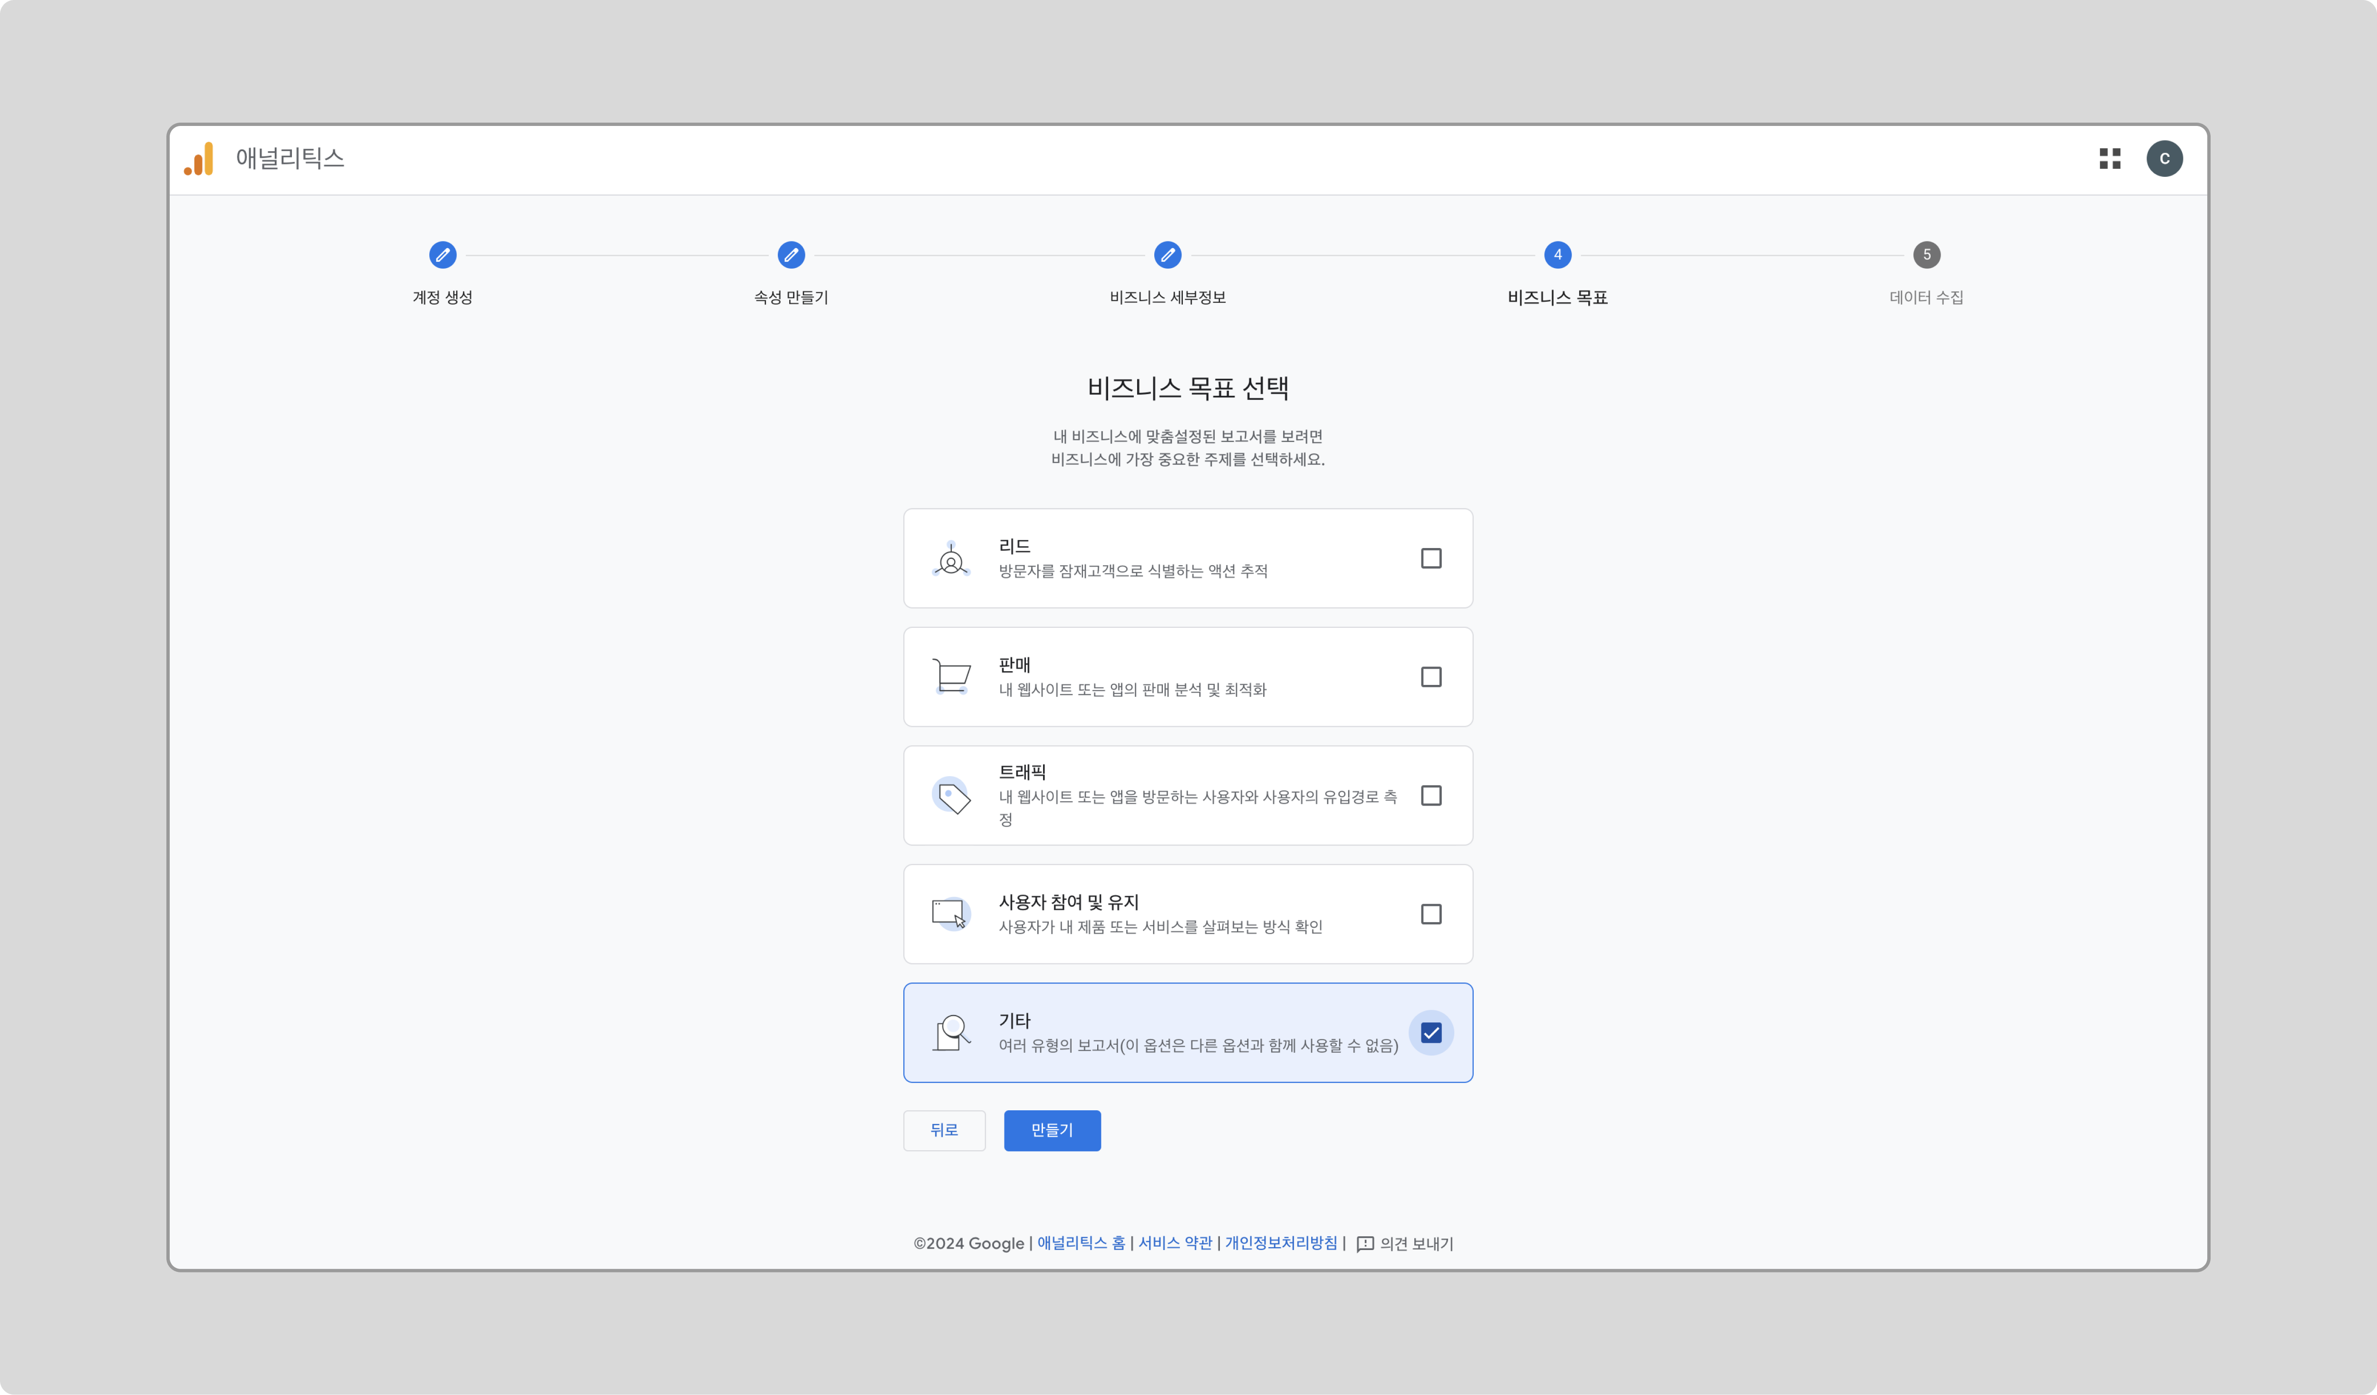
Task: Open the 서비스 약관 link
Action: [x=1175, y=1243]
